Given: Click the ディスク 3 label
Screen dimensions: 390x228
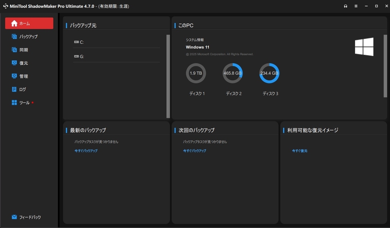Looking at the screenshot, I should (x=270, y=93).
